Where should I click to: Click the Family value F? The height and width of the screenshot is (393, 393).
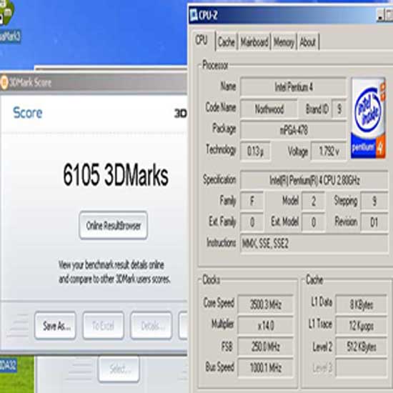pos(252,201)
